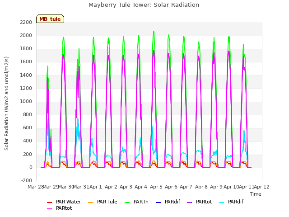Click the 'Apr 4' date tick label

coord(141,187)
